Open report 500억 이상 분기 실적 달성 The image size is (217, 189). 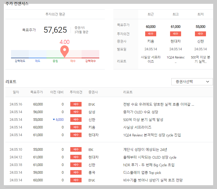[143, 120]
